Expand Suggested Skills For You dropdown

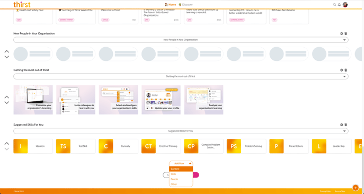point(181,131)
